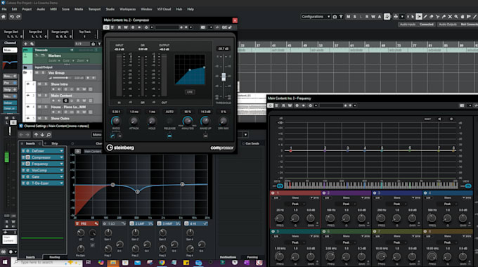478x267 pixels.
Task: Toggle EQ band 1 power in Frequency
Action: pyautogui.click(x=273, y=193)
